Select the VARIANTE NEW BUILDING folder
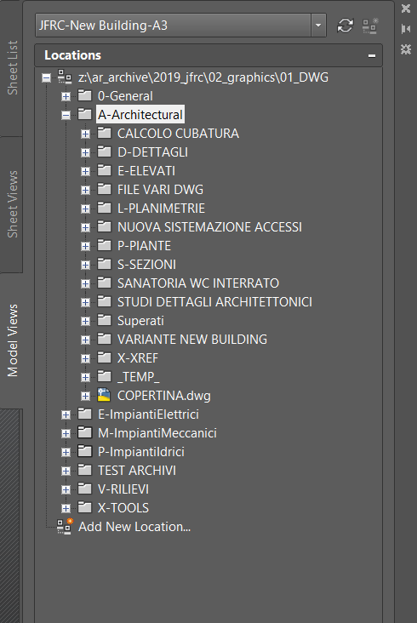Viewport: 417px width, 623px height. pos(192,340)
